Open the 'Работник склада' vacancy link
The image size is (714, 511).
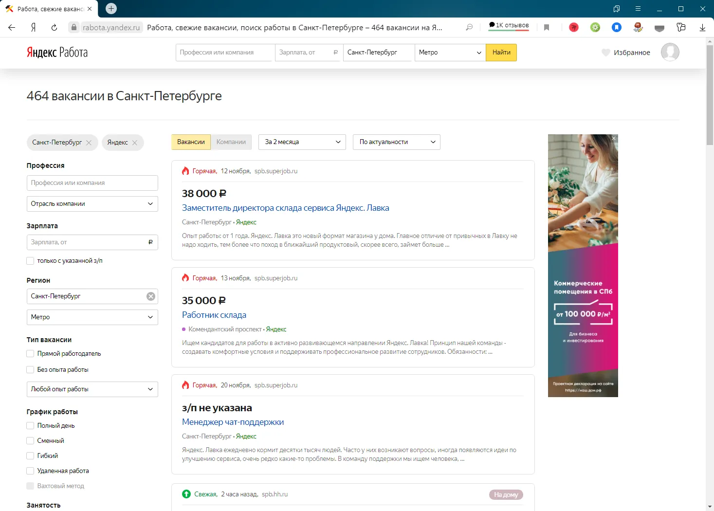214,315
